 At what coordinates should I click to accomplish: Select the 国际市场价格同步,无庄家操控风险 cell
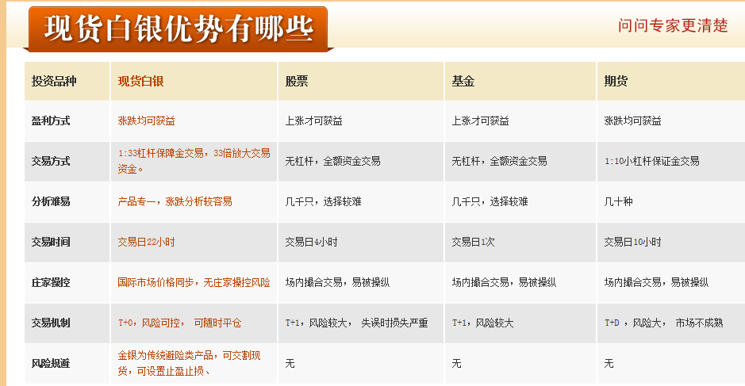[194, 282]
